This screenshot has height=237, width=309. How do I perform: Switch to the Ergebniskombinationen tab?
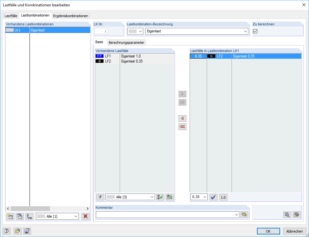click(70, 16)
